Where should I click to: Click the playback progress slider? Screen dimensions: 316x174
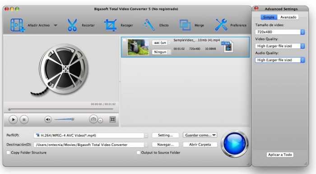(x=61, y=109)
